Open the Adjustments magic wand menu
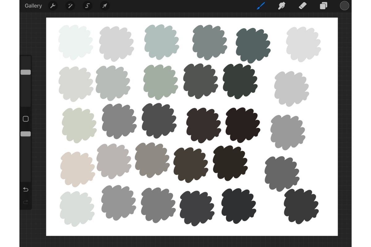This screenshot has width=371, height=247. [70, 6]
